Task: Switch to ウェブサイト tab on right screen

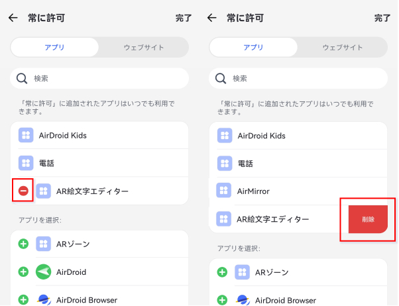Action: coord(342,48)
